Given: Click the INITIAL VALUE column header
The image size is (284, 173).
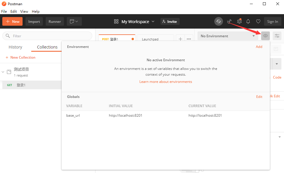Looking at the screenshot, I should (121, 106).
